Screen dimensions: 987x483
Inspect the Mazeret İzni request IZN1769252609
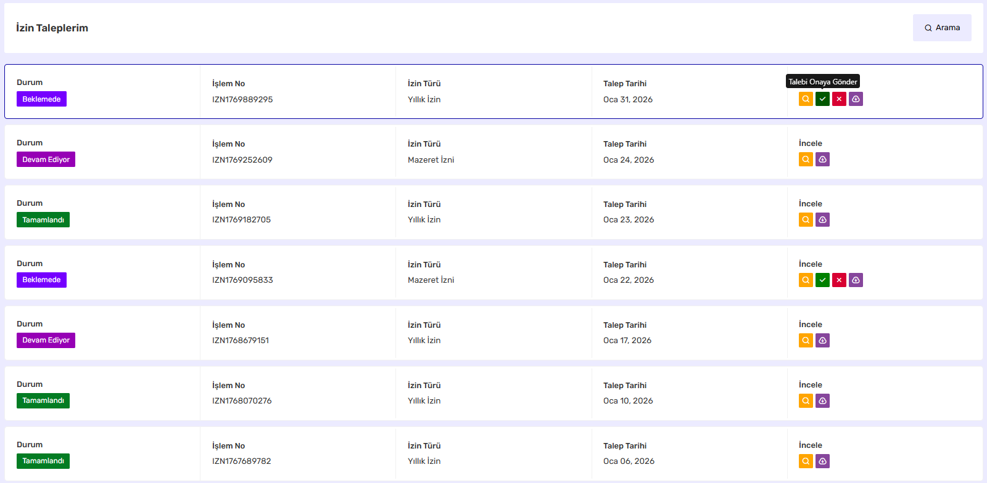pyautogui.click(x=806, y=160)
